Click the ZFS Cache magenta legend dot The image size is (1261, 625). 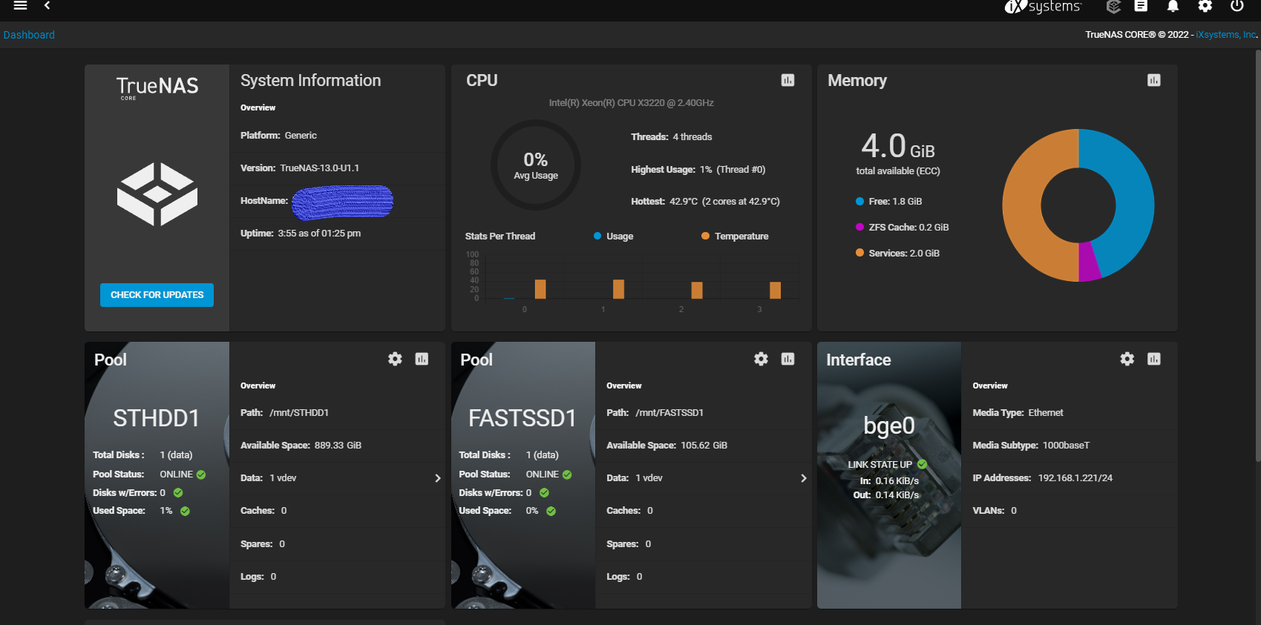coord(859,227)
